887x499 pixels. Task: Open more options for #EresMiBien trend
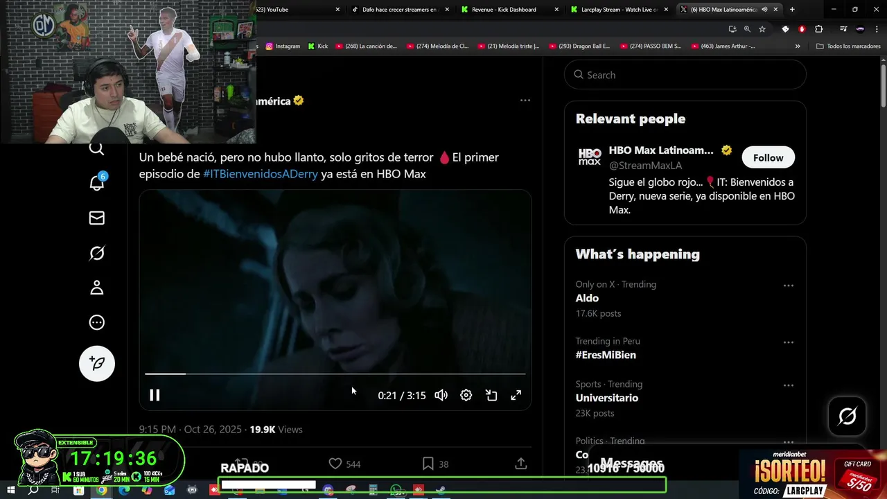click(788, 342)
